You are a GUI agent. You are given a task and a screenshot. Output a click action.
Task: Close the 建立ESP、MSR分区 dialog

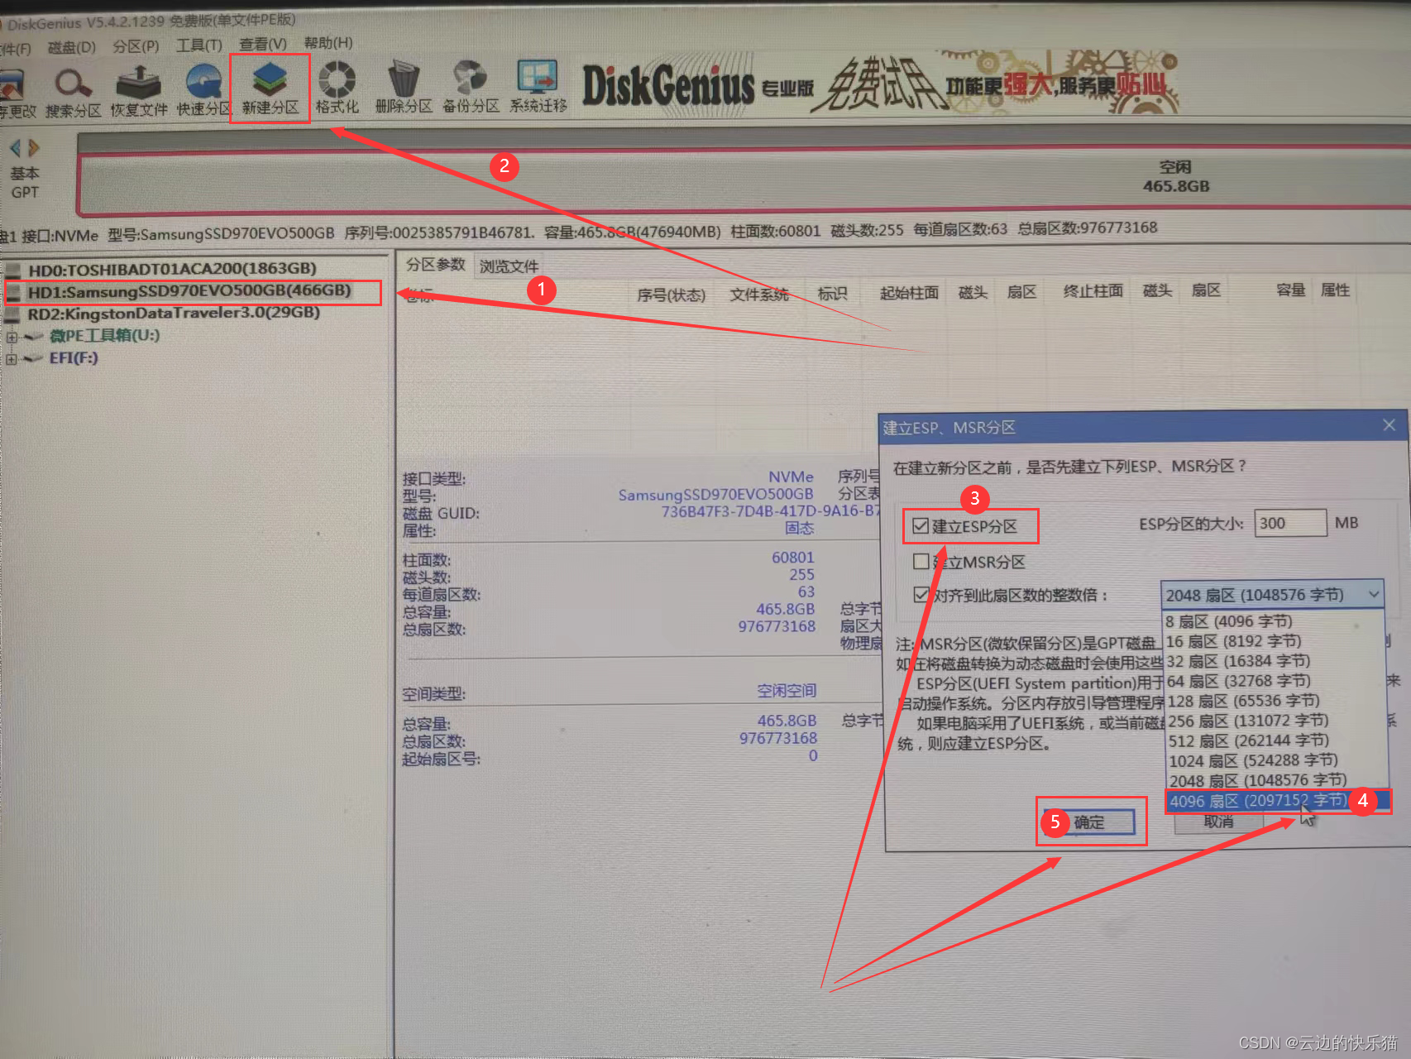pyautogui.click(x=1389, y=424)
